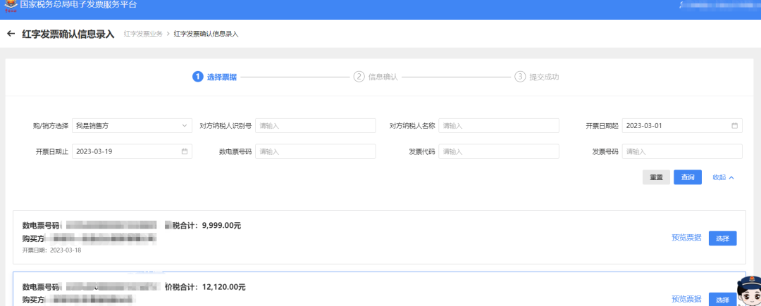Click the amount 12,120.00元
This screenshot has height=306, width=761.
click(224, 287)
